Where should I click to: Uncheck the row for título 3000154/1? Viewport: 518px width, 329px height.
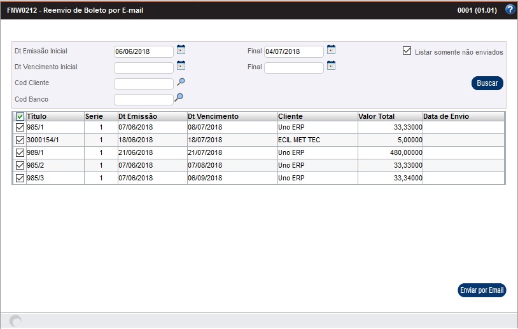coord(20,140)
